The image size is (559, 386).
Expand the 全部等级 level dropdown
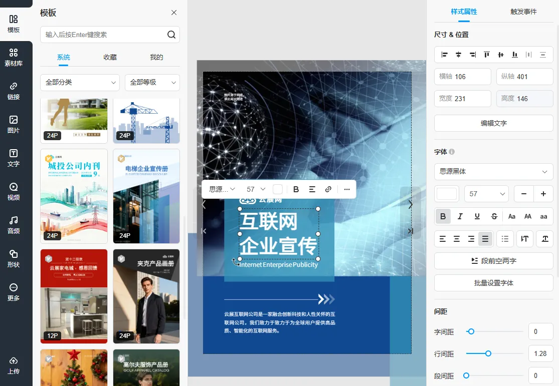pyautogui.click(x=152, y=82)
